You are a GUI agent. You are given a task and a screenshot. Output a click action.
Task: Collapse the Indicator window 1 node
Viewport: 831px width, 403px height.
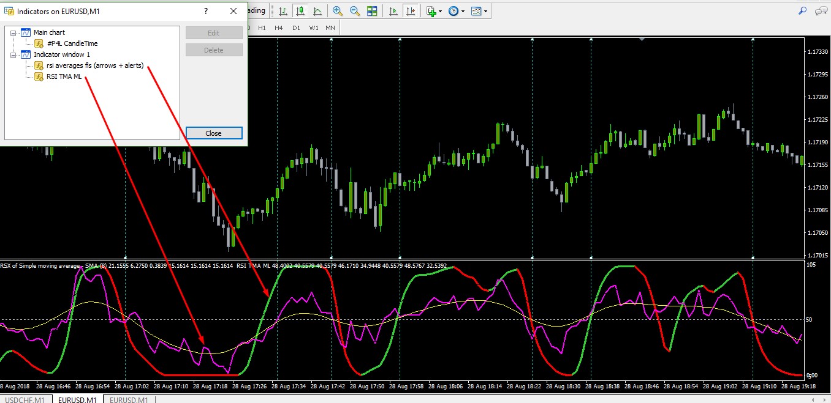13,54
